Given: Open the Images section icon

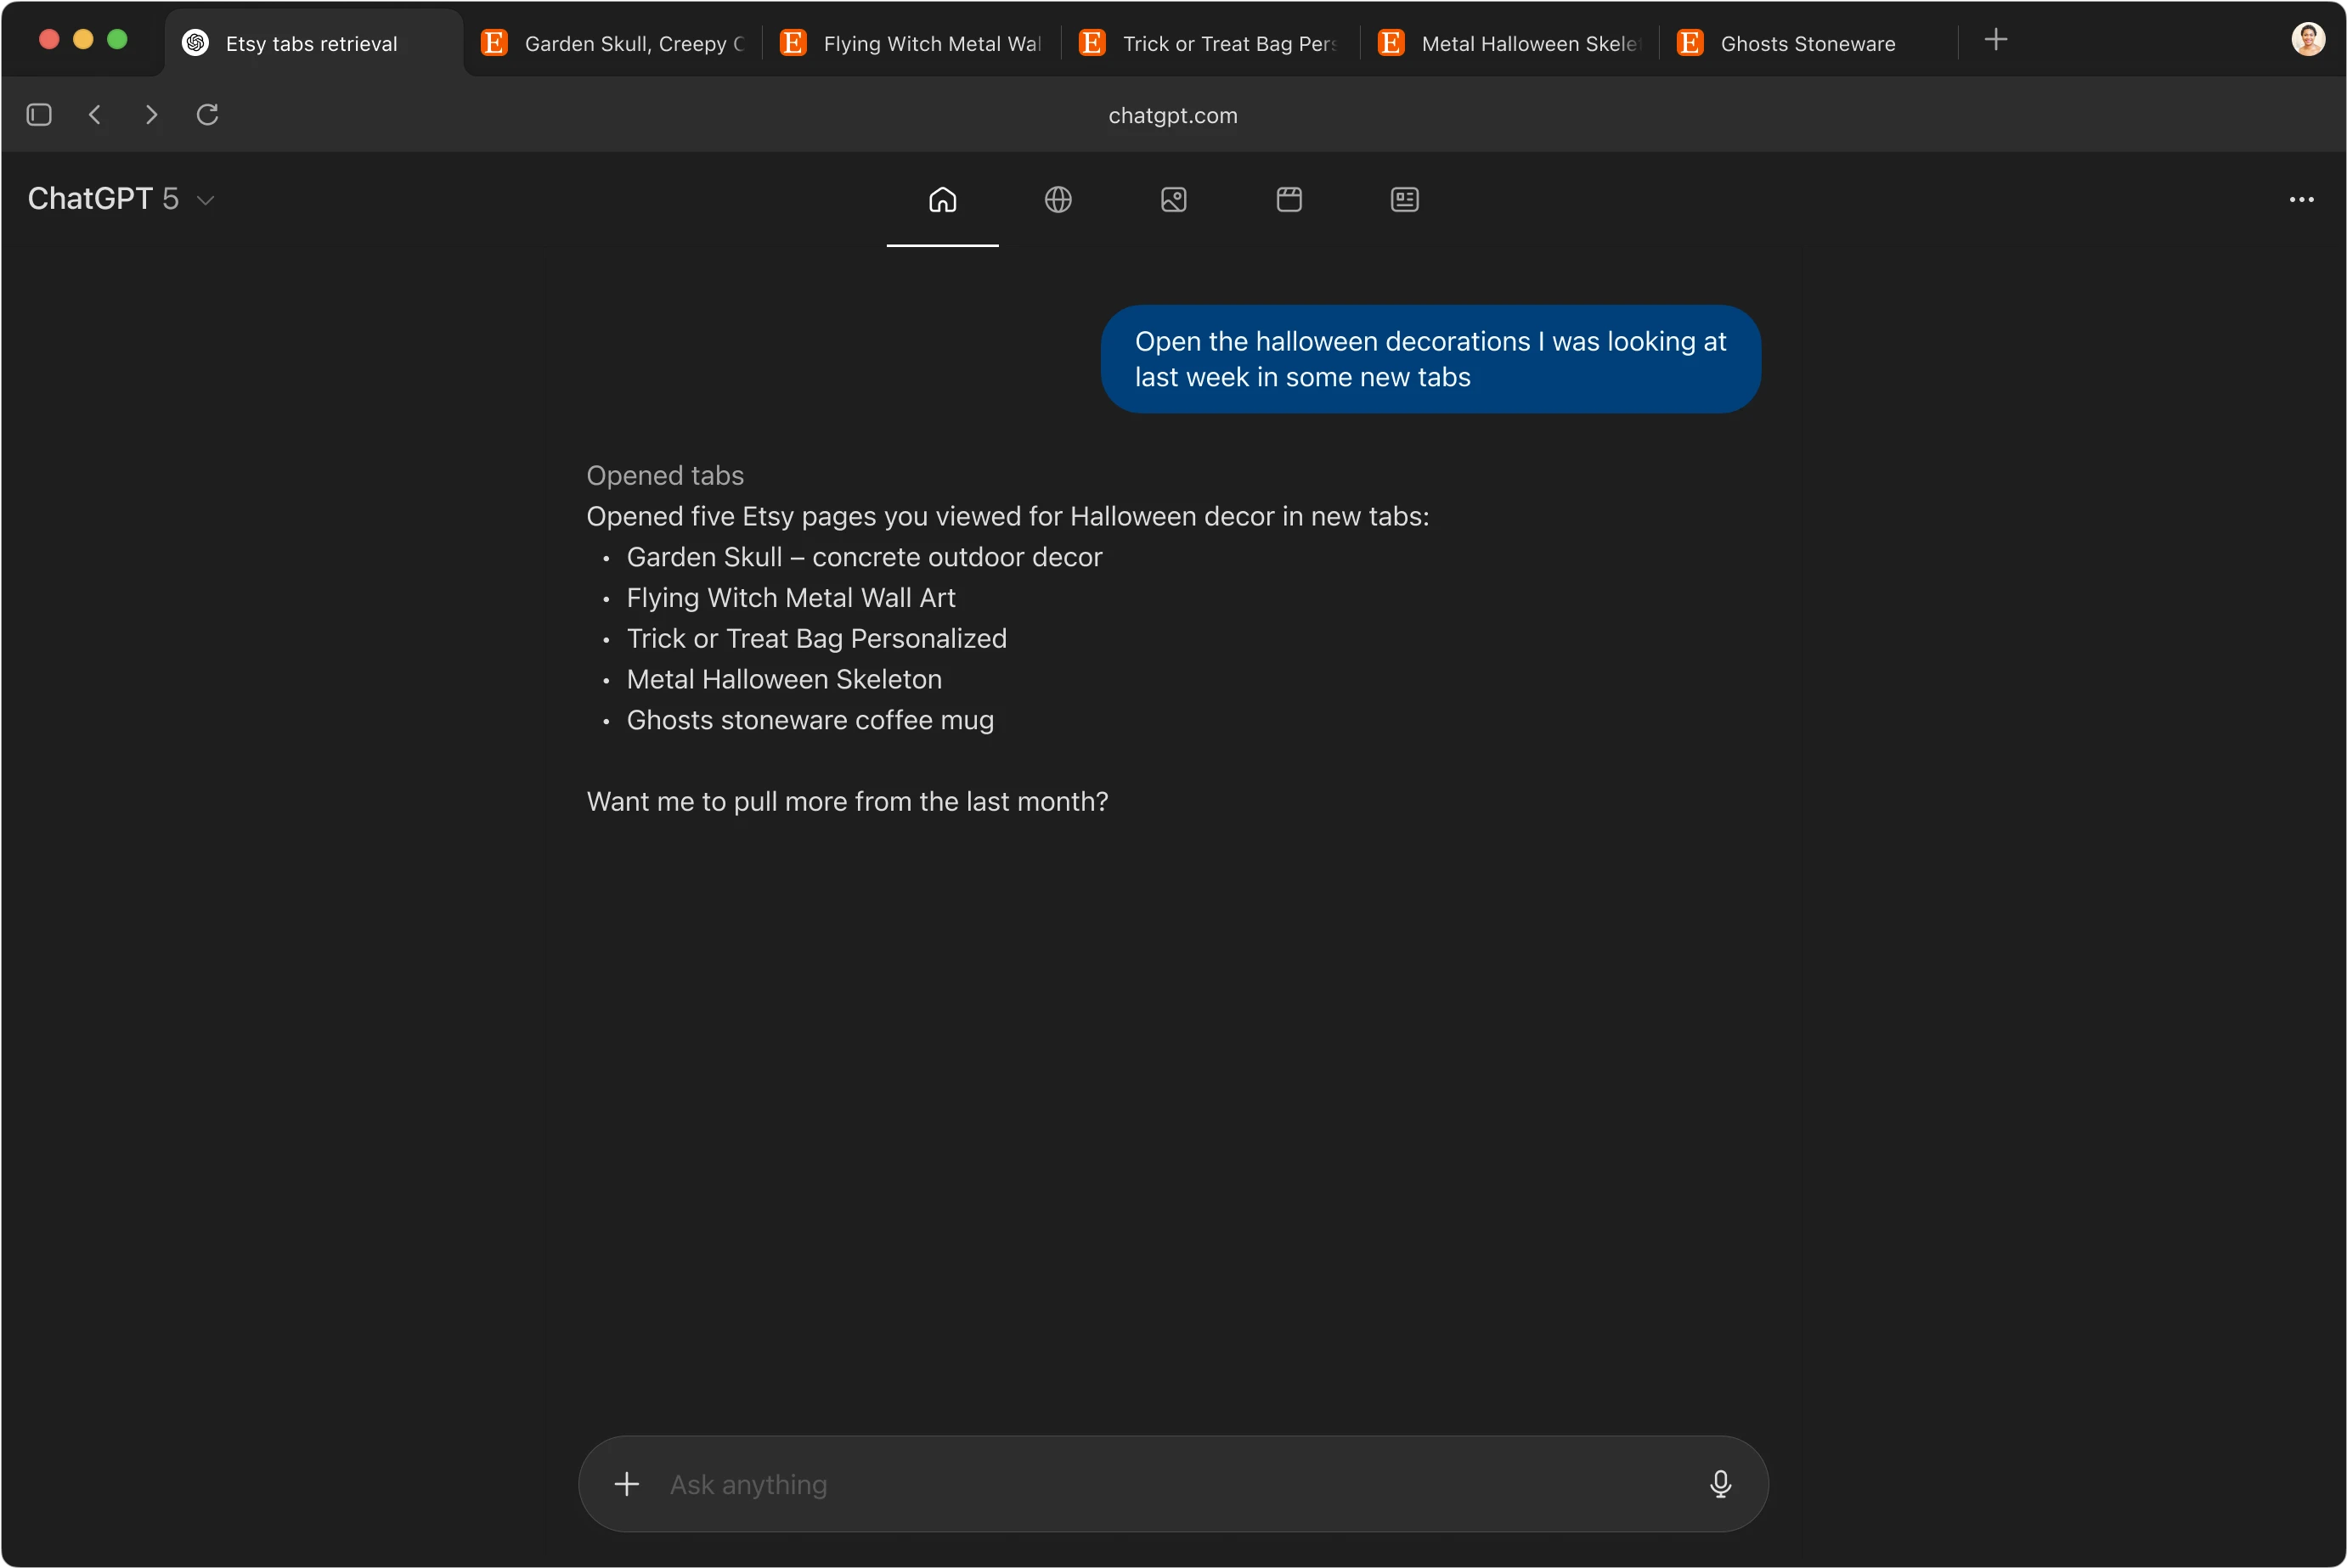Looking at the screenshot, I should coord(1172,199).
